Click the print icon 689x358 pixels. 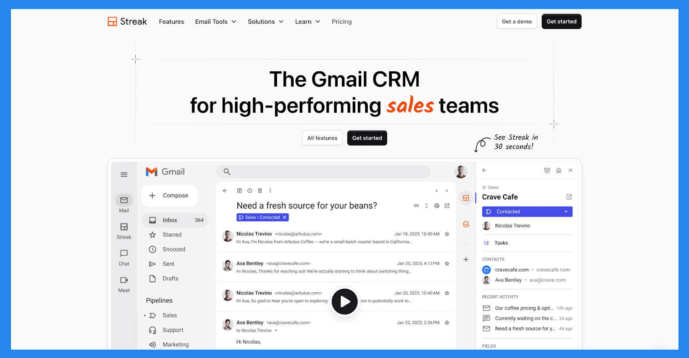pos(437,206)
